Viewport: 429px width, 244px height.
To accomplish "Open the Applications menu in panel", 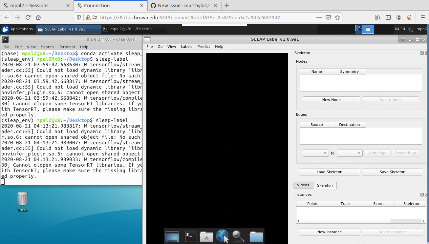I will [x=17, y=29].
